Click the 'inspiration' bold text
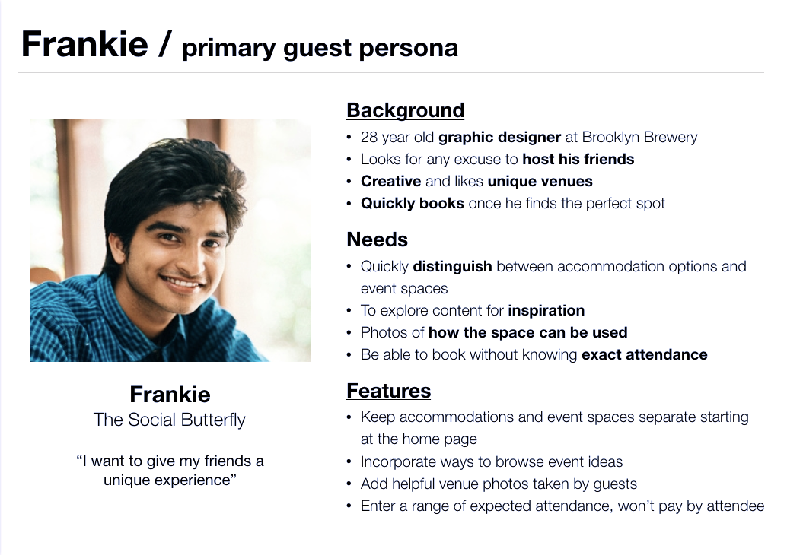The height and width of the screenshot is (555, 803). coord(546,310)
